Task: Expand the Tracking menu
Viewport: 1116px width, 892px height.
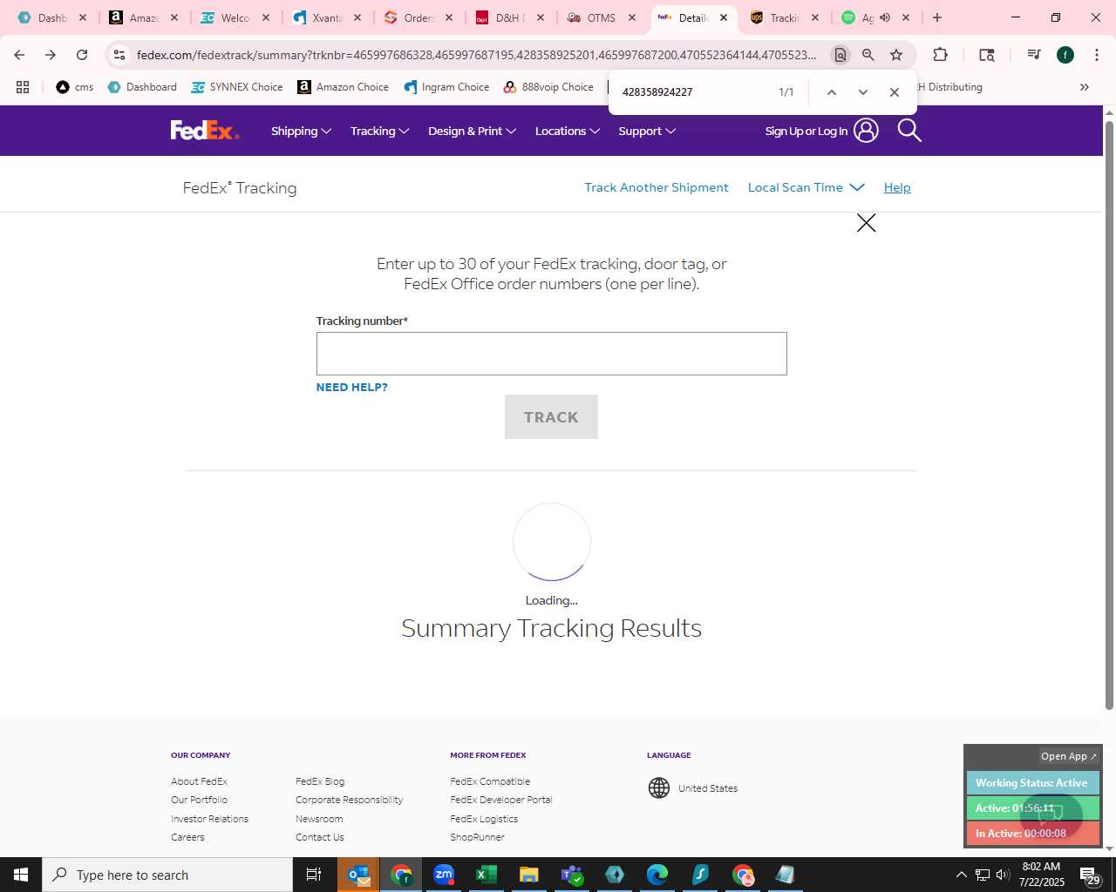Action: point(379,131)
